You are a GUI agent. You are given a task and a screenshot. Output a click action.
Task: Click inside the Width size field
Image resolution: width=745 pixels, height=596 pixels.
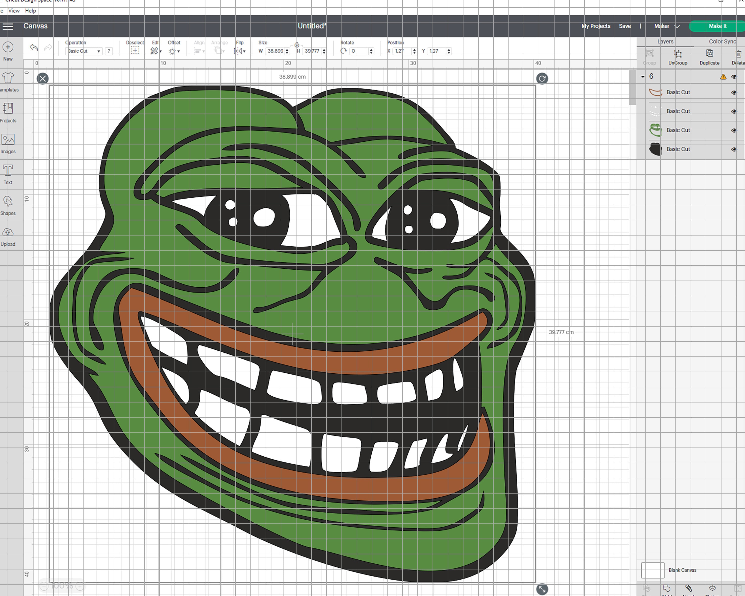tap(275, 51)
